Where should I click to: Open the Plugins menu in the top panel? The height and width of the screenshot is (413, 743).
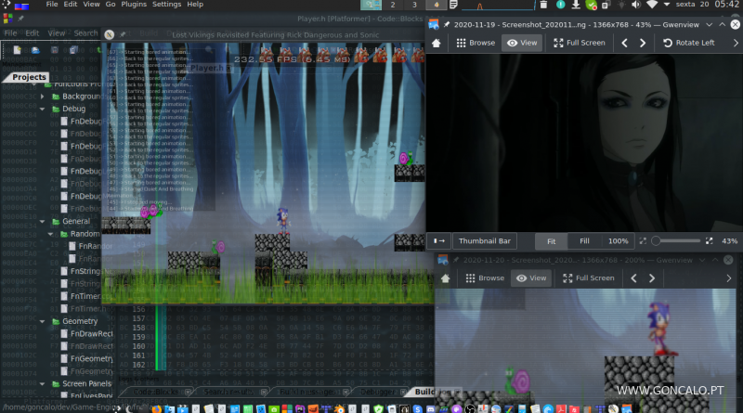(x=134, y=5)
